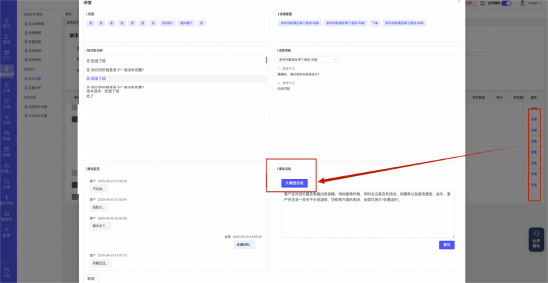
Task: Select the 下单 scene intent tag
Action: [374, 23]
